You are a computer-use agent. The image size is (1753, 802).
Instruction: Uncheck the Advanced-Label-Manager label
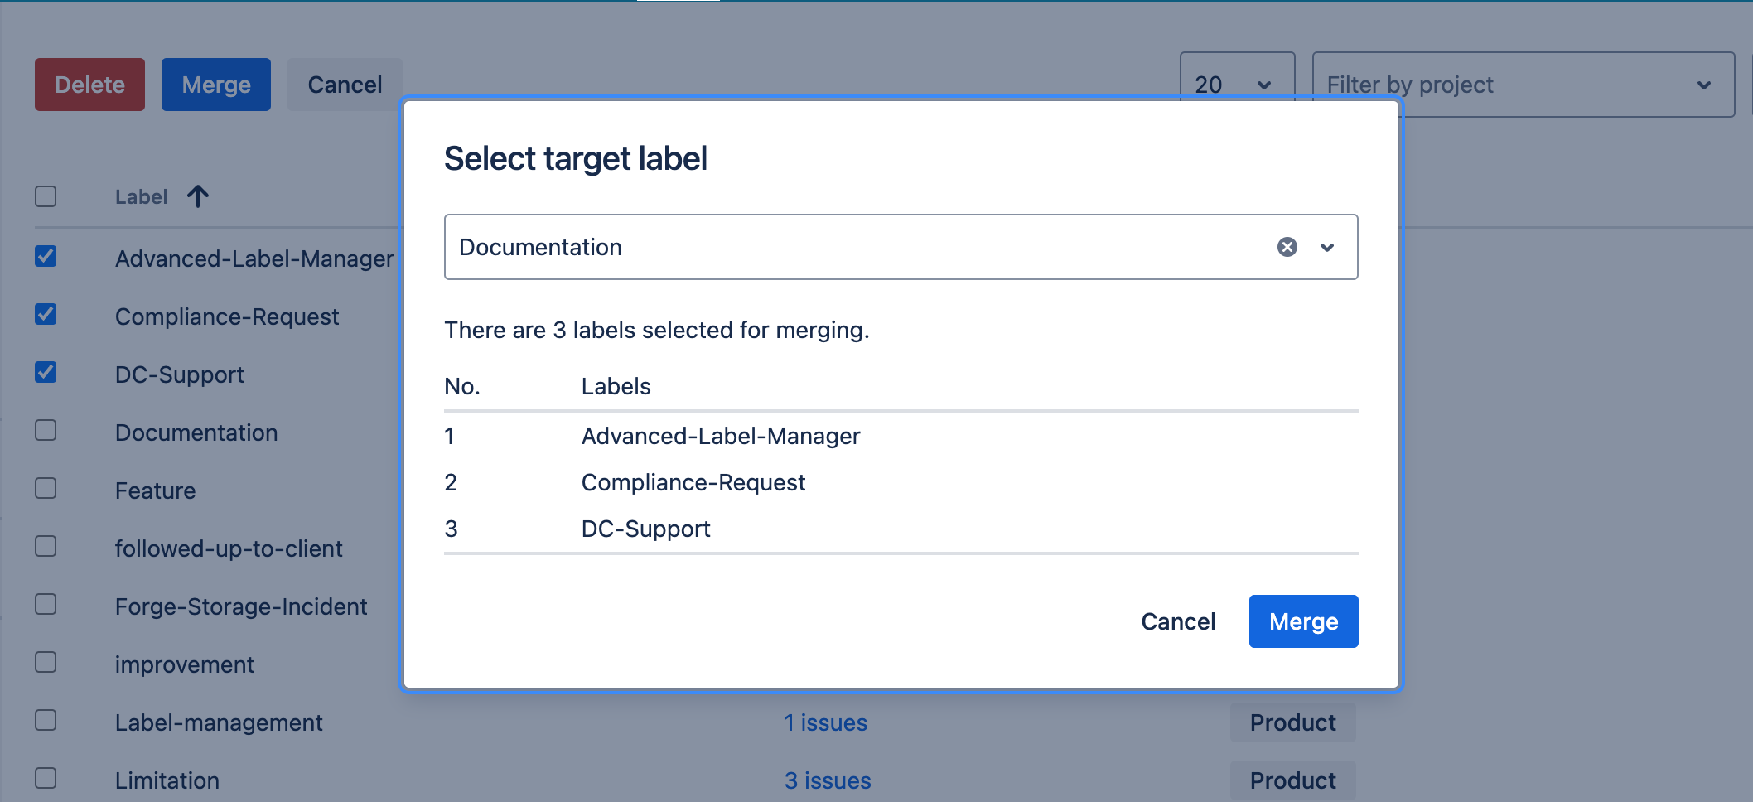click(46, 258)
